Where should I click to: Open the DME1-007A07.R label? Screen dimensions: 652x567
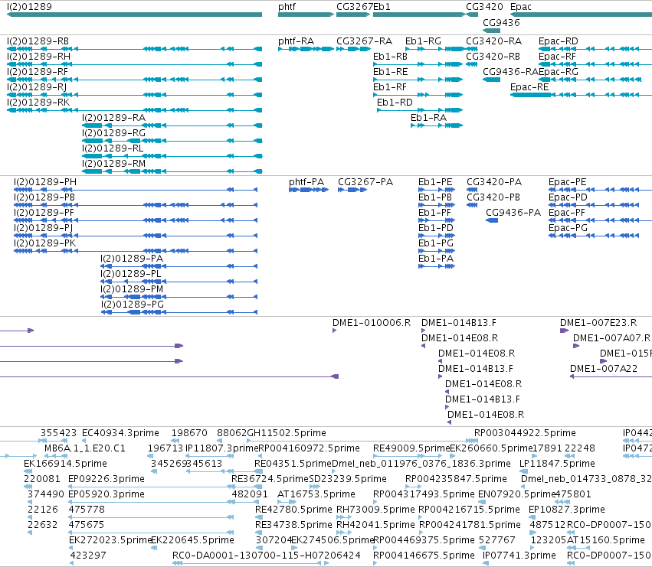tap(611, 338)
